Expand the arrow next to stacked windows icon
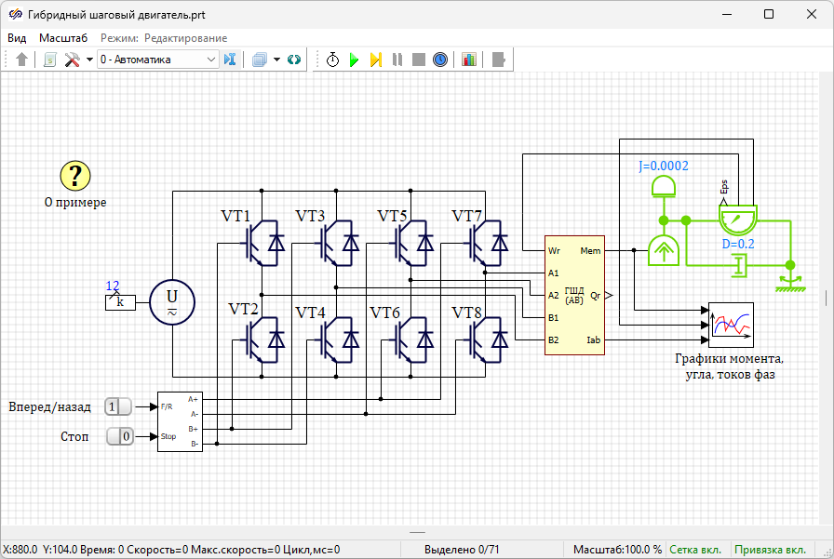The width and height of the screenshot is (834, 559). pyautogui.click(x=276, y=60)
